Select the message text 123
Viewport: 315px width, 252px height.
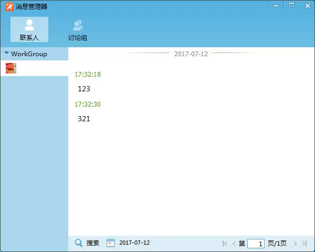click(84, 89)
